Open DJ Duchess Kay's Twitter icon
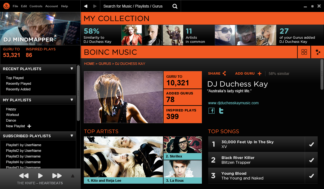 click(x=221, y=111)
